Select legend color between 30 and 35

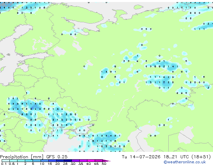click(76, 161)
